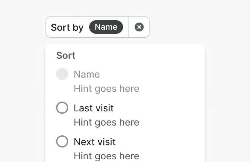Select the Next visit radio button

[x=62, y=142]
